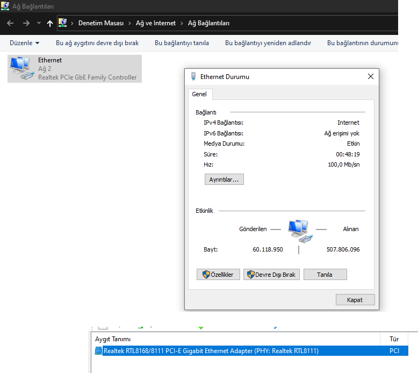
Task: Switch to the Genel tab
Action: (199, 94)
